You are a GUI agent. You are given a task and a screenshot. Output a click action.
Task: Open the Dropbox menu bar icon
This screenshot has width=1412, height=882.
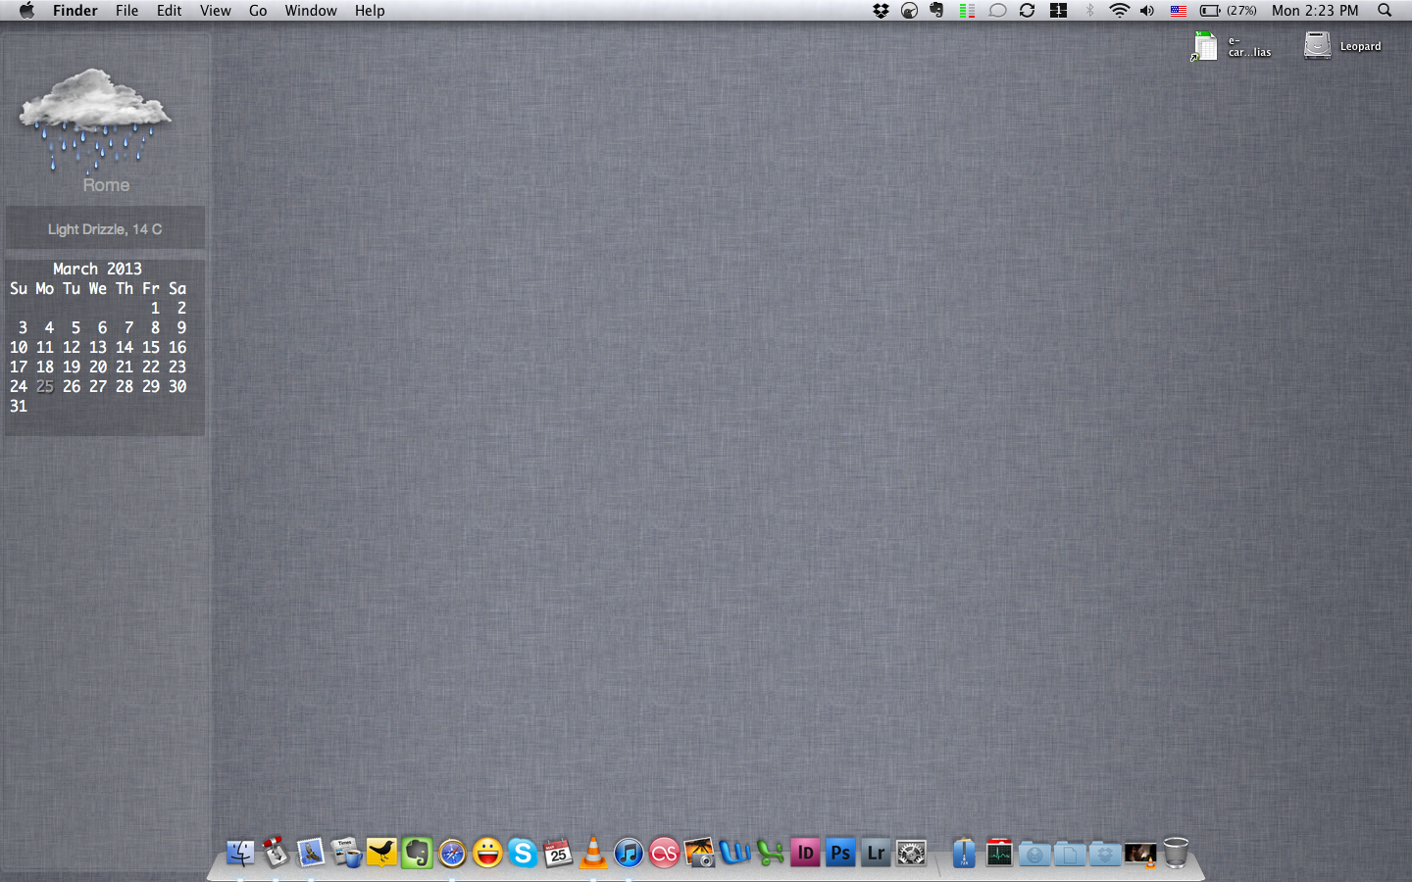click(881, 11)
